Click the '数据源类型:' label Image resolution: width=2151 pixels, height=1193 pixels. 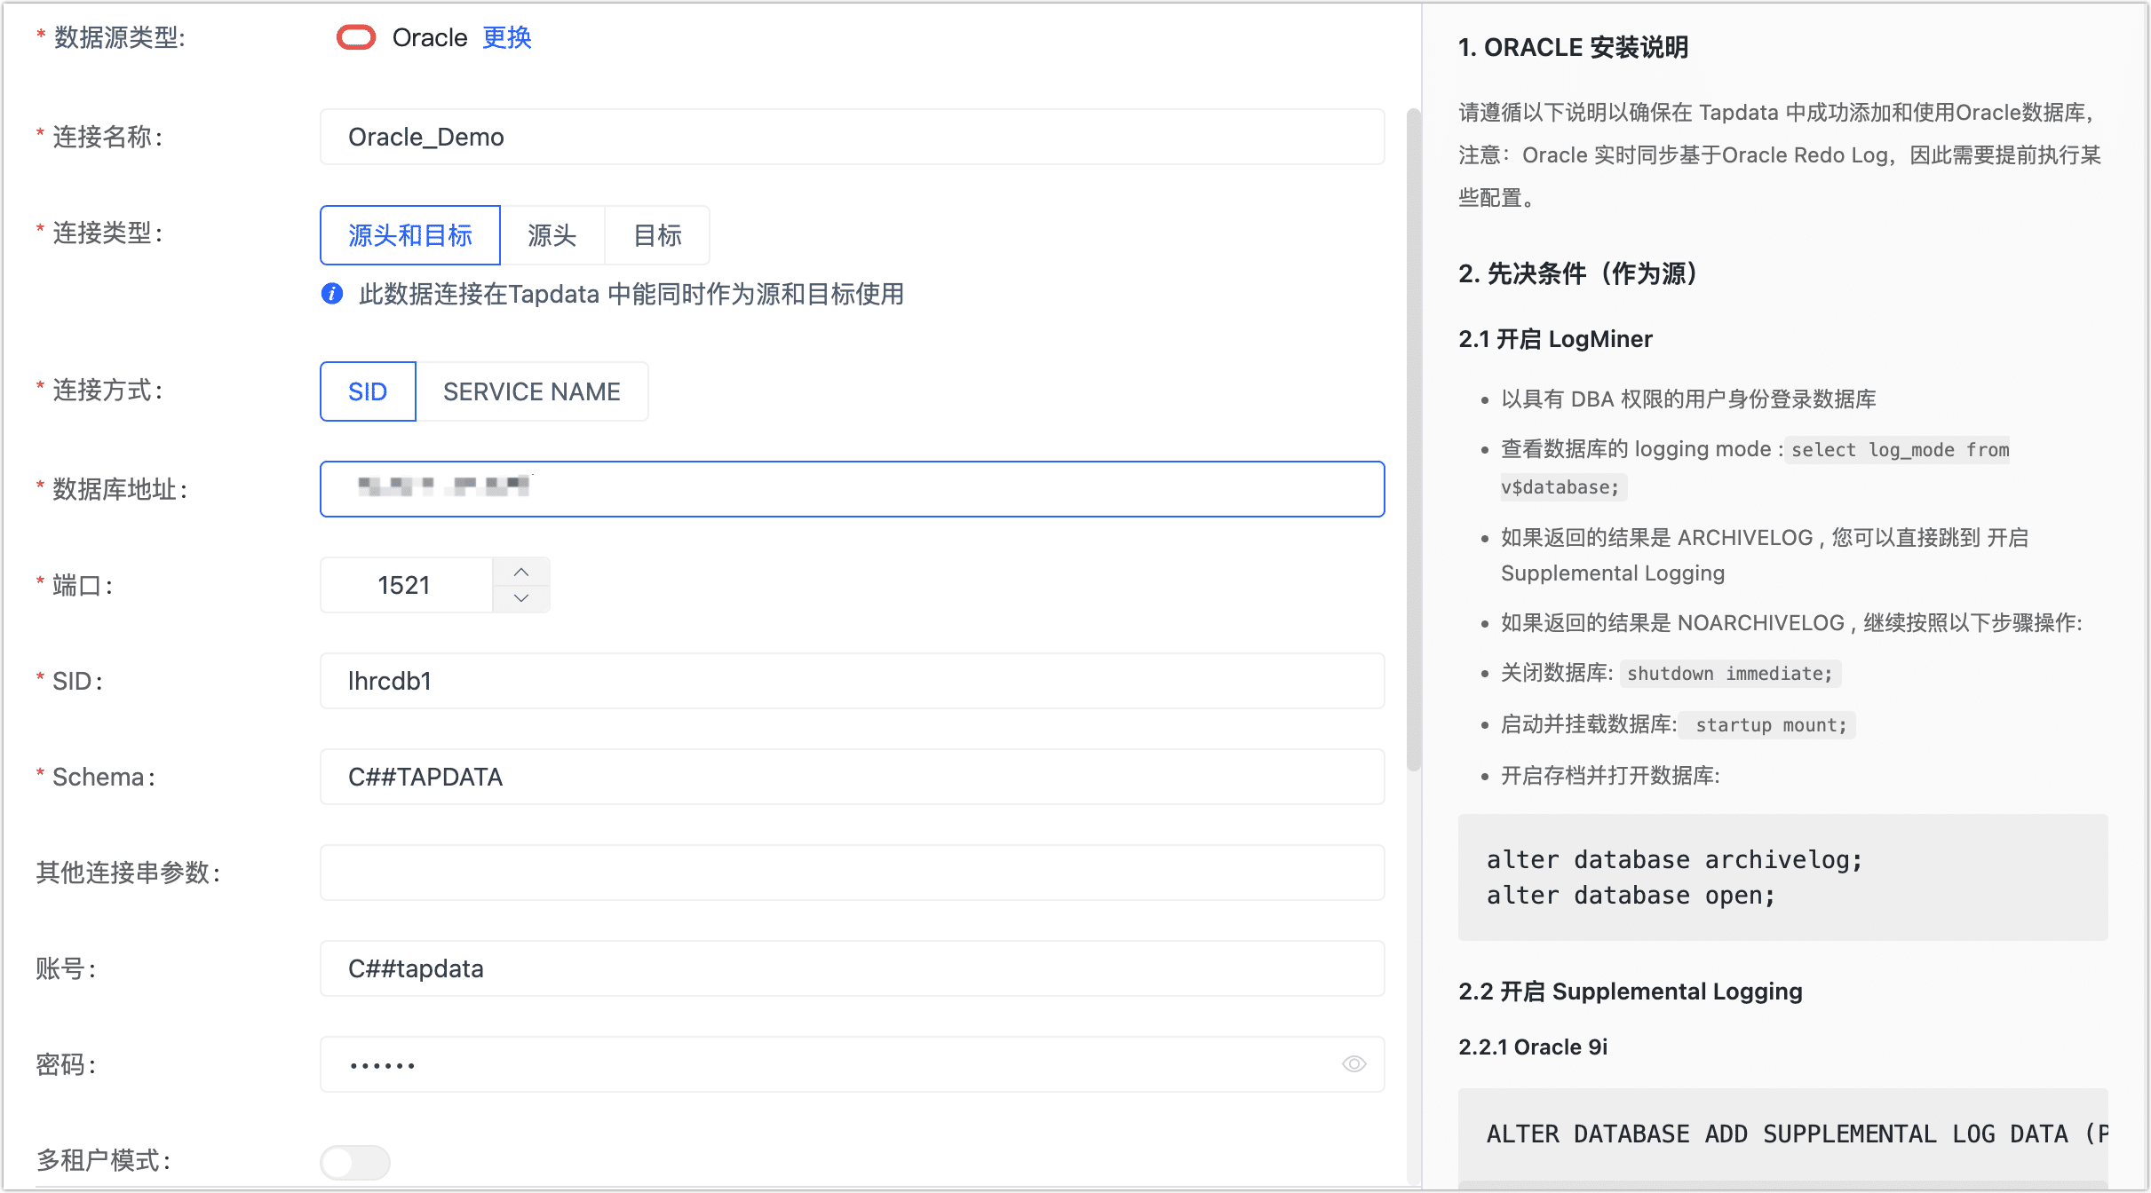(x=119, y=37)
